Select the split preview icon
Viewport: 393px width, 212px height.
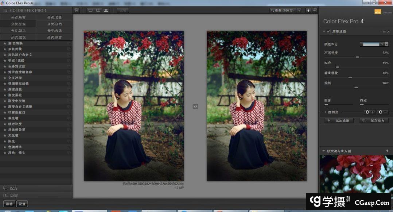pos(98,10)
